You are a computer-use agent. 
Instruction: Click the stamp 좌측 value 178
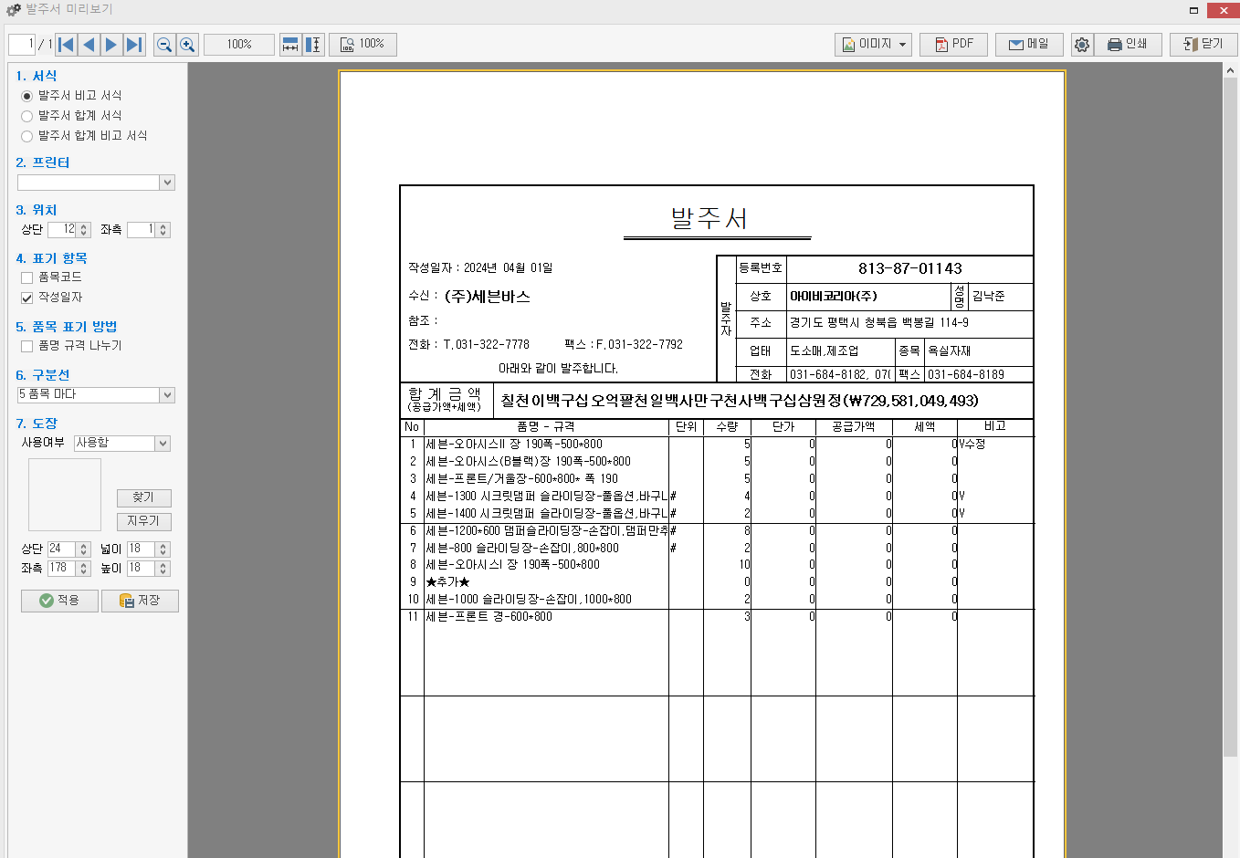tap(63, 568)
